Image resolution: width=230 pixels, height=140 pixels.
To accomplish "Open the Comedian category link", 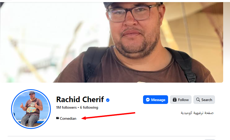I will (68, 118).
